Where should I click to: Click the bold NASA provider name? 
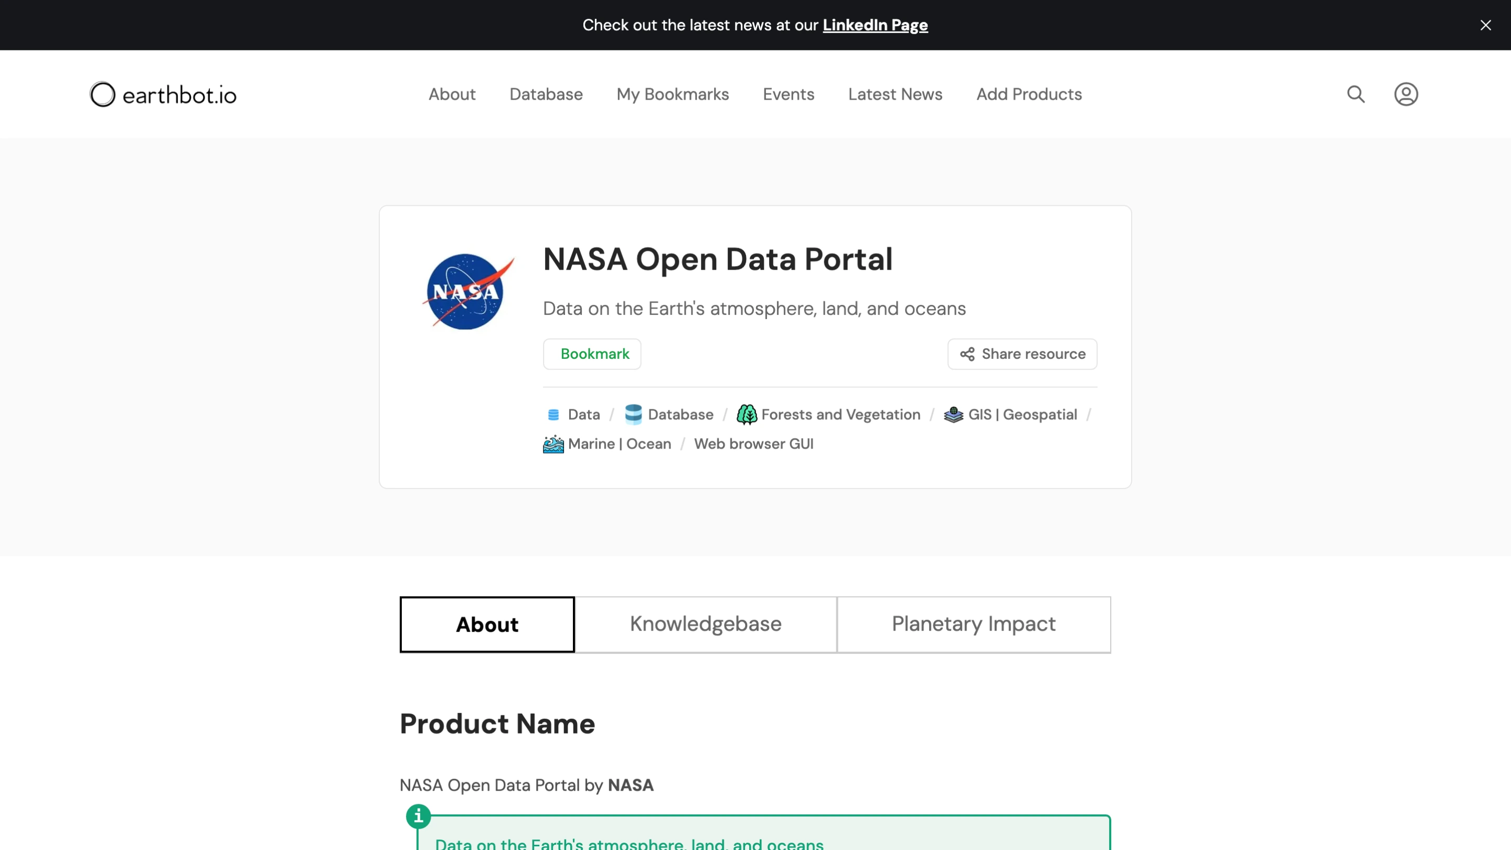pyautogui.click(x=631, y=785)
